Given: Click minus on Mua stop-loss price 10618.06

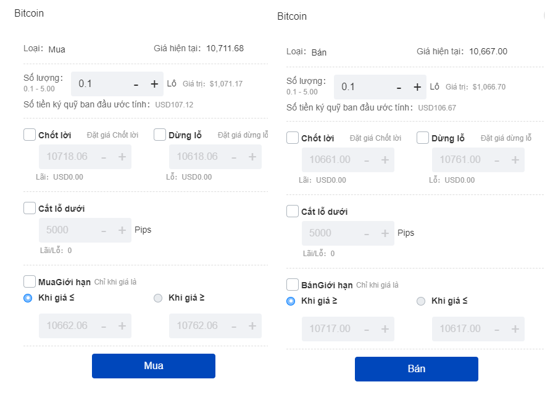Looking at the screenshot, I should 233,157.
